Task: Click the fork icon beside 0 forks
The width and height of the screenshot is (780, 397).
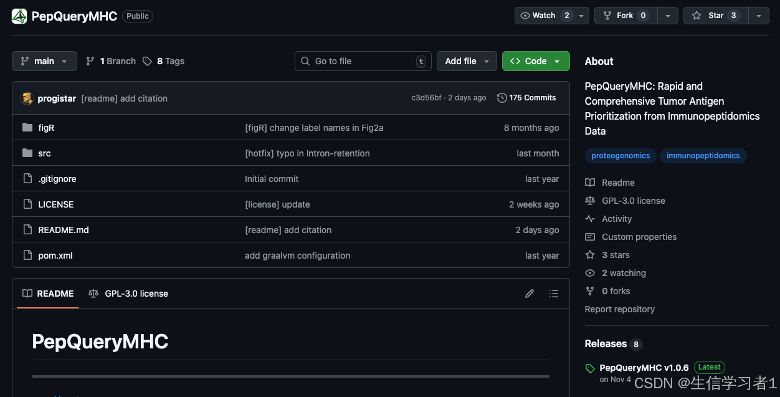Action: 590,291
